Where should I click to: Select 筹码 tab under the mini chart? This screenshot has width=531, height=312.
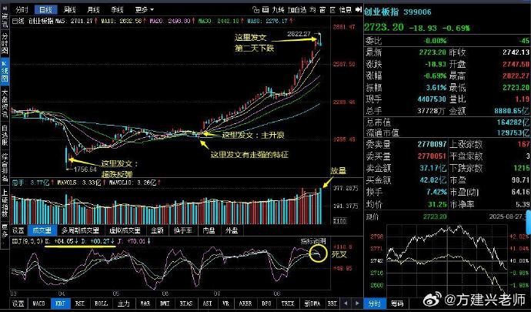click(x=397, y=304)
